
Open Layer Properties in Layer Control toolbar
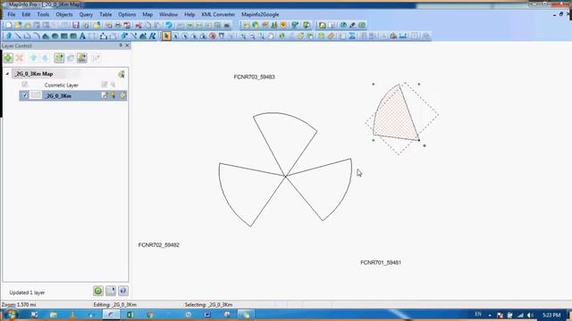coord(59,58)
